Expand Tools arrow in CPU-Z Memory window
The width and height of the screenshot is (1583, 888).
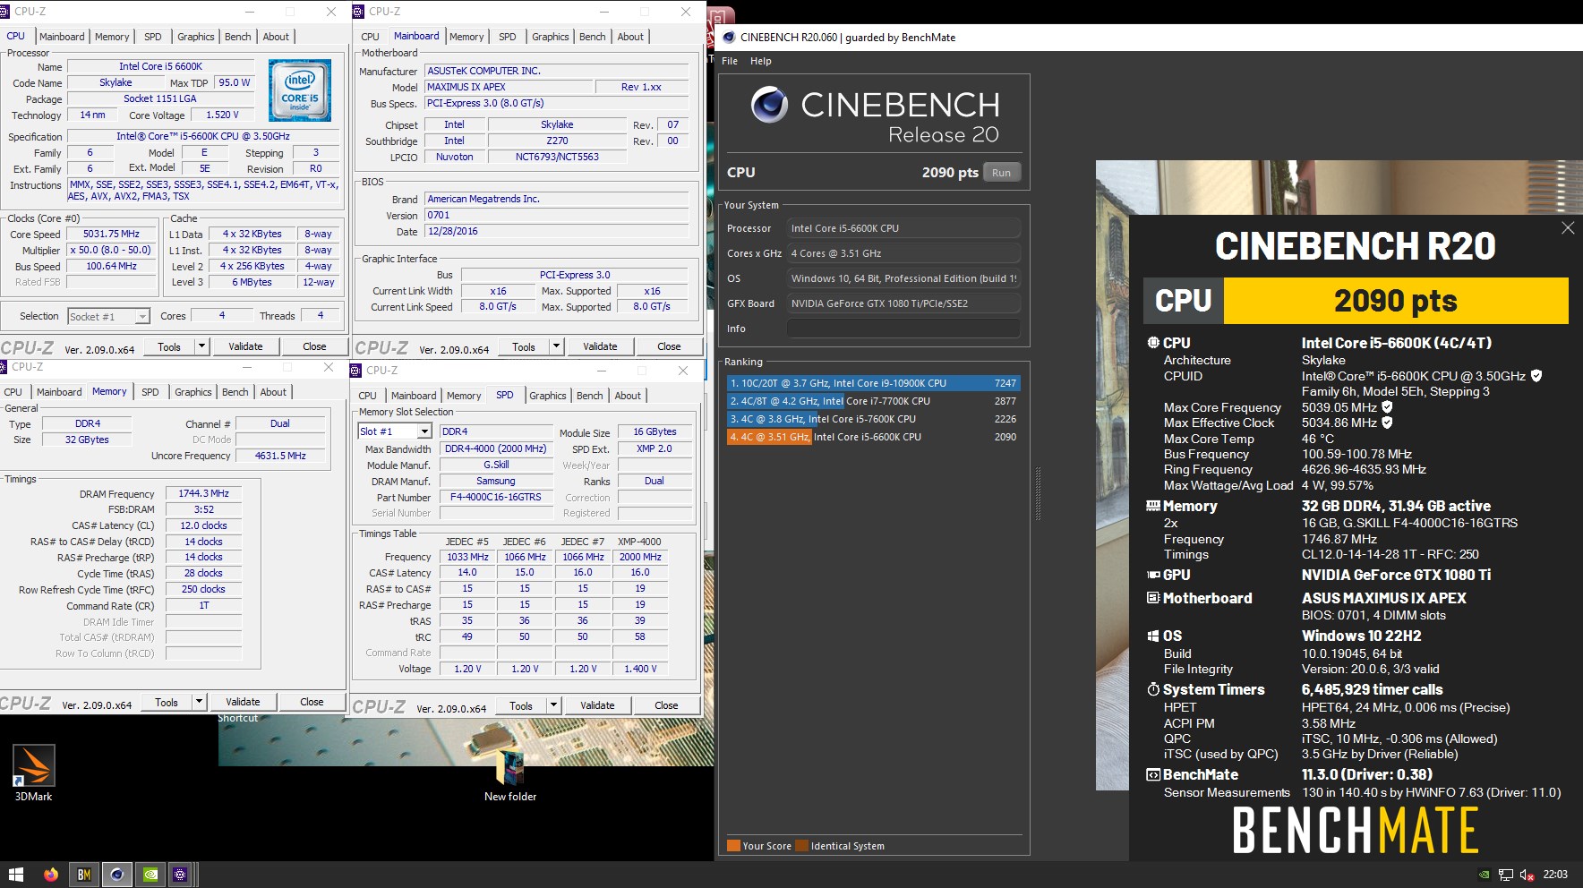(x=199, y=702)
